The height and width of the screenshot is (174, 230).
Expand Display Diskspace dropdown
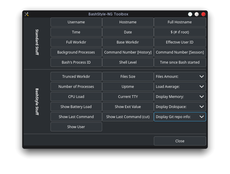(180, 107)
